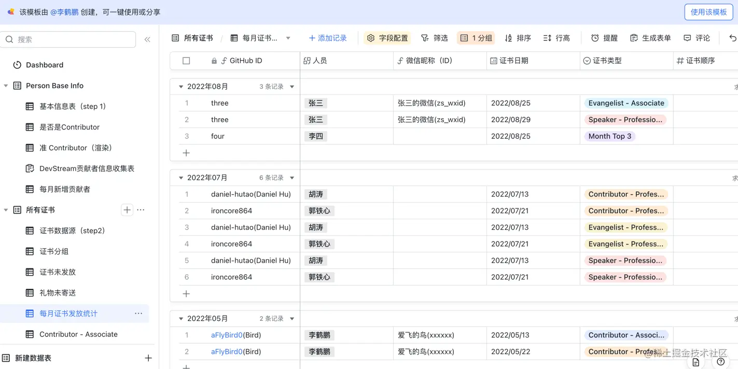Click the 使用该模板 button
This screenshot has height=369, width=738.
coord(708,12)
